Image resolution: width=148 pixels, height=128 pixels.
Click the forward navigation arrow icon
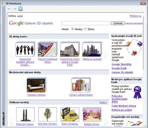[15, 9]
